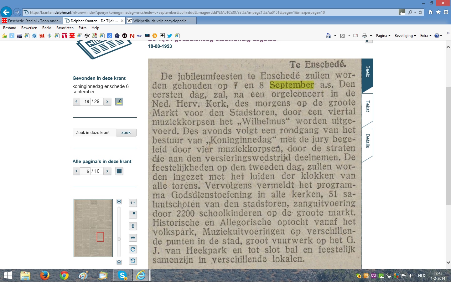The width and height of the screenshot is (451, 302).
Task: Rotate newspaper image counterclockwise
Action: 133,261
